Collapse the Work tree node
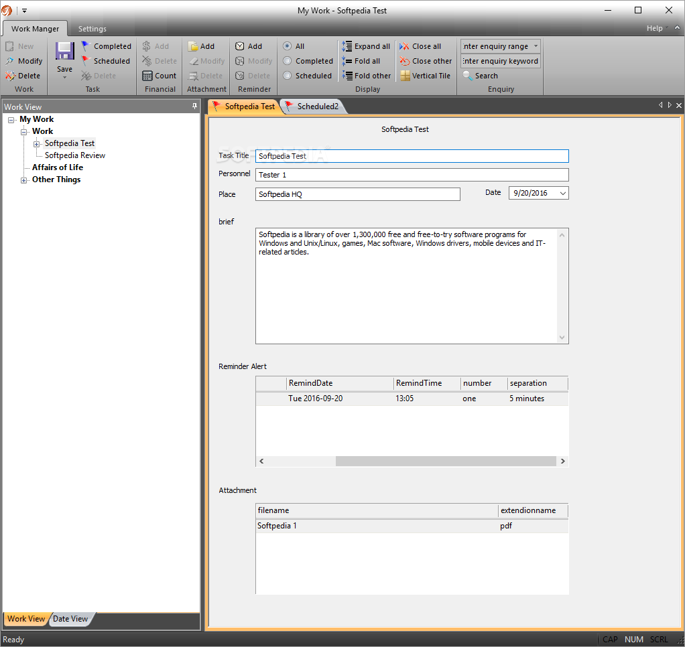 tap(24, 132)
